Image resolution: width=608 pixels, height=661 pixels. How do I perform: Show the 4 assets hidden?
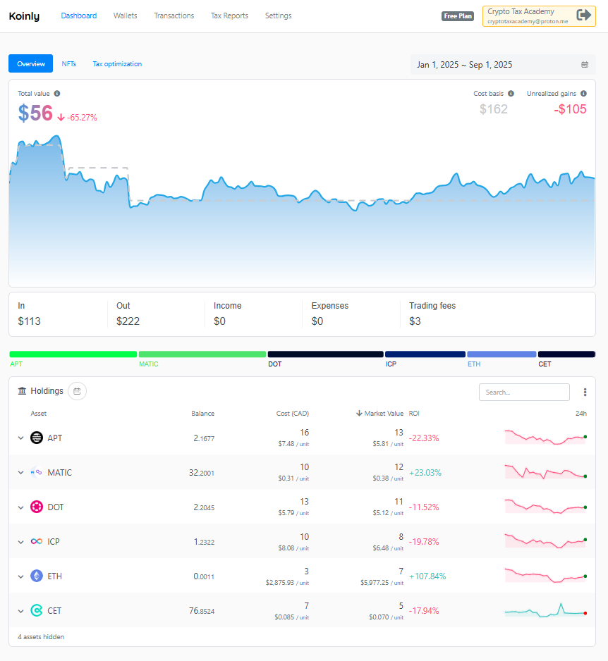tap(41, 636)
